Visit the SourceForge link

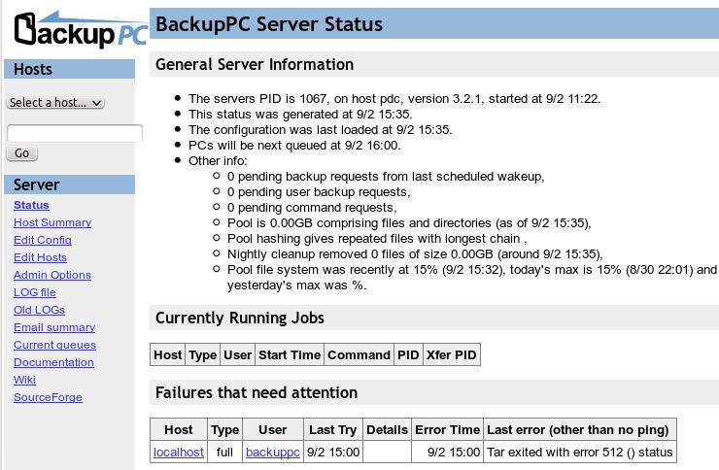click(x=48, y=397)
